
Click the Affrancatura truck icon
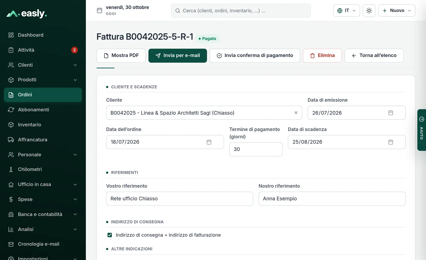coord(11,140)
